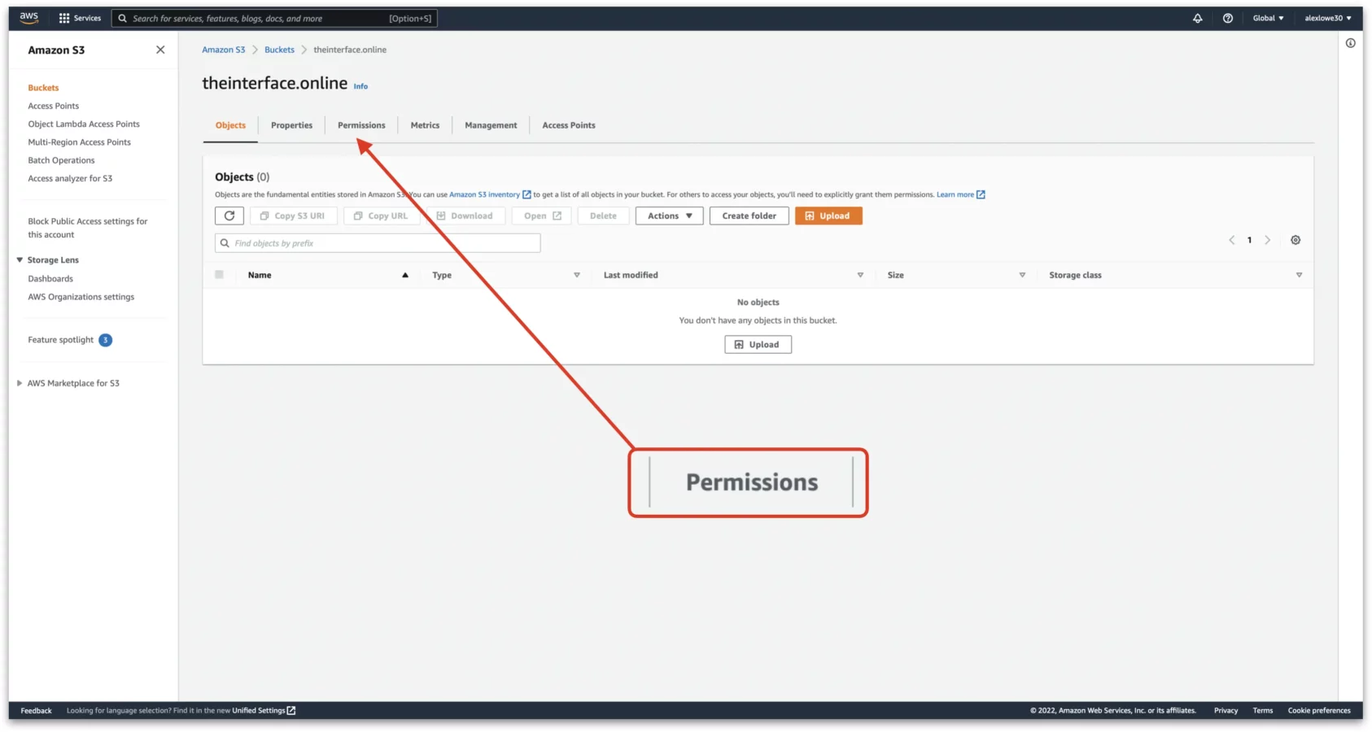Screen dimensions: 1372x732
Task: Click the Create folder button
Action: [749, 216]
